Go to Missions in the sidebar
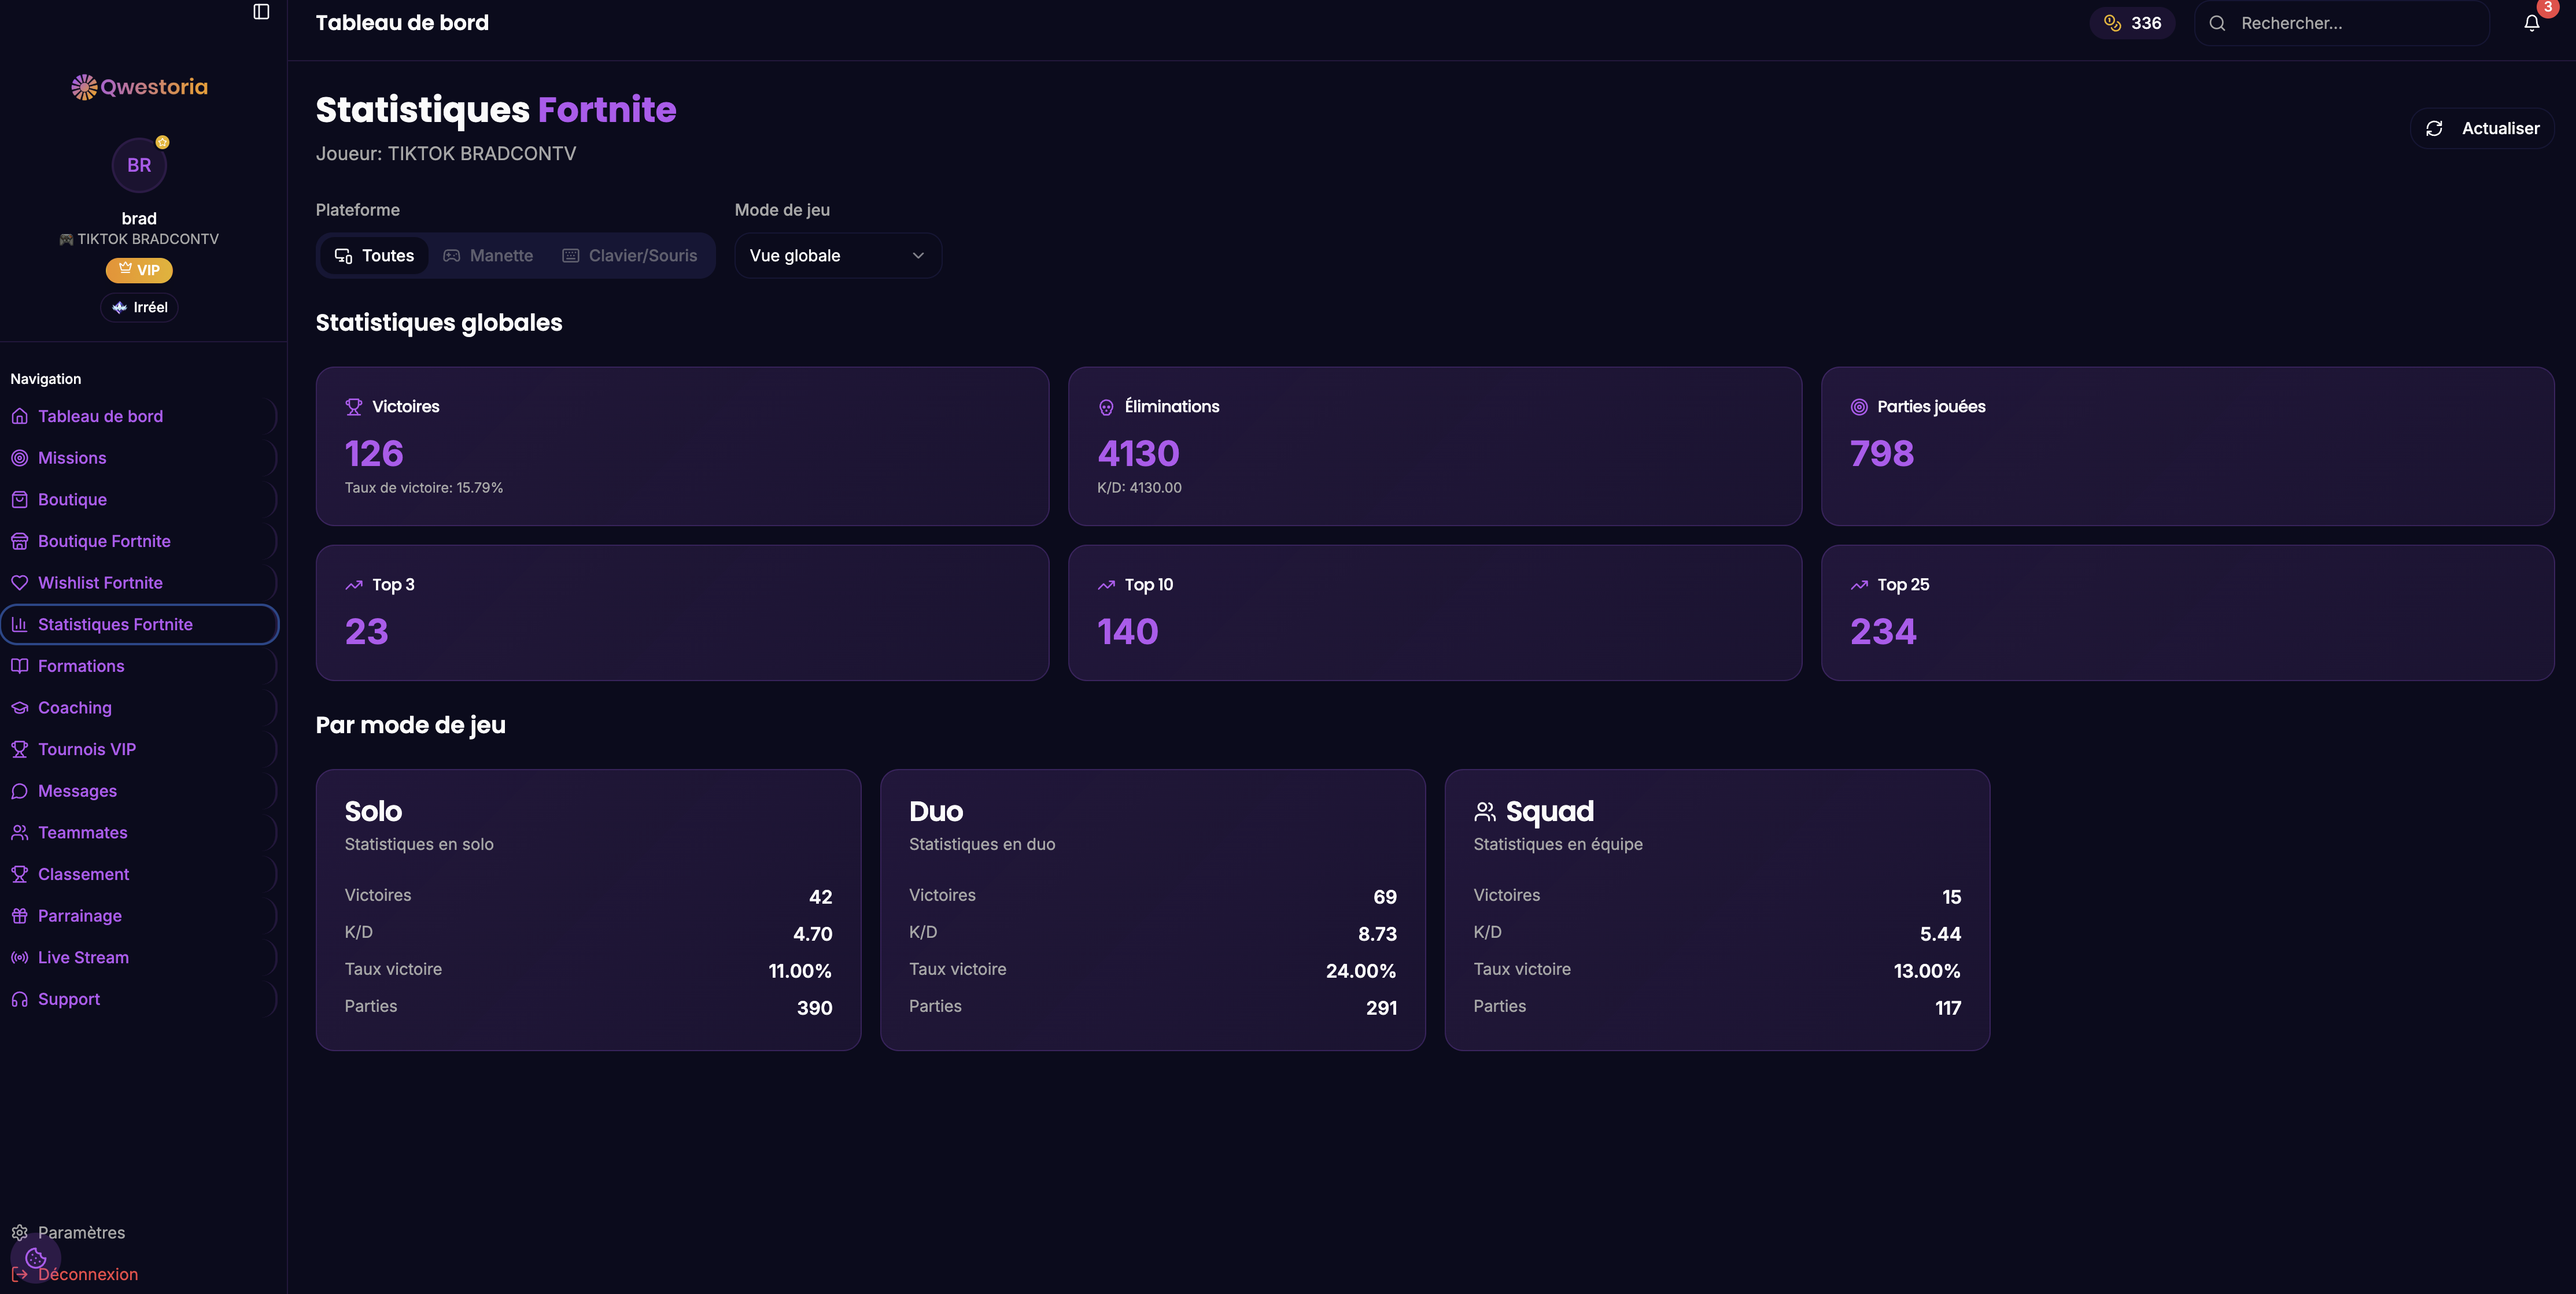 [x=139, y=458]
